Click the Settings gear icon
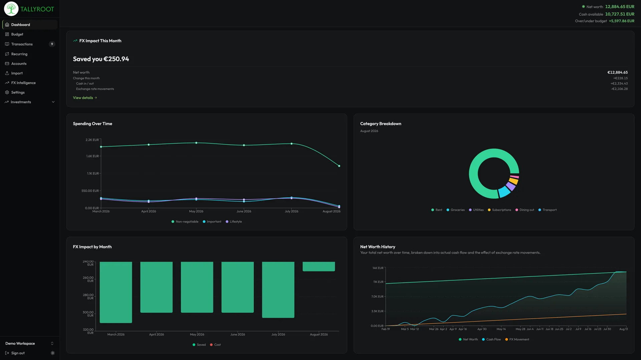This screenshot has height=360, width=641. pos(7,92)
